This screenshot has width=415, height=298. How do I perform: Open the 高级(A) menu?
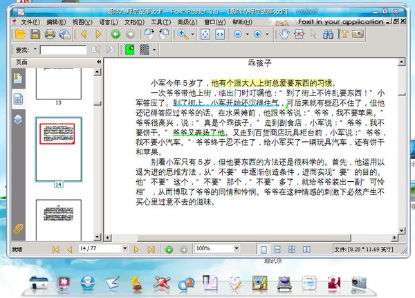pos(187,22)
